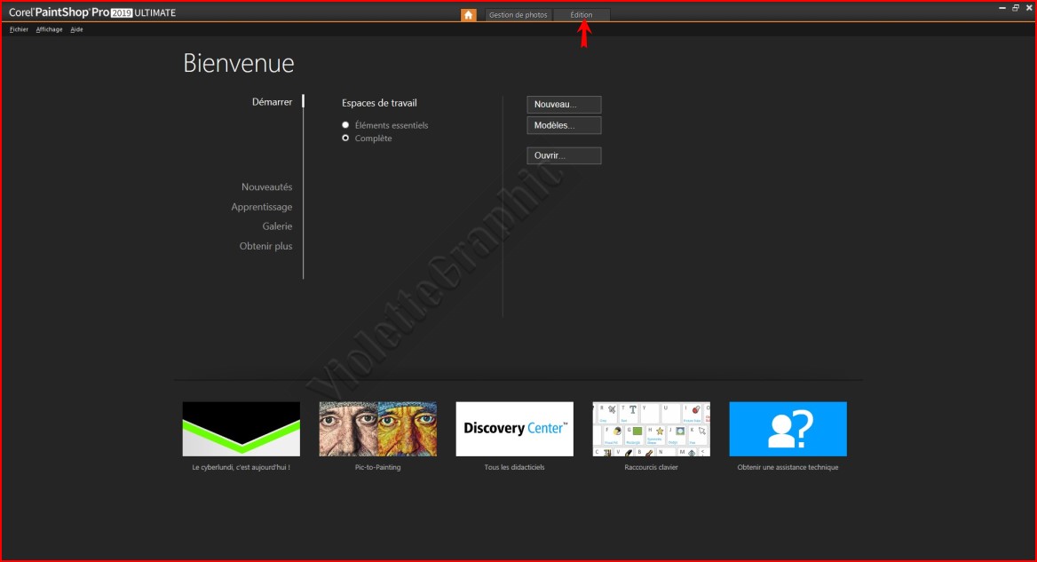The image size is (1037, 562).
Task: Open the Édition tab
Action: click(x=582, y=15)
